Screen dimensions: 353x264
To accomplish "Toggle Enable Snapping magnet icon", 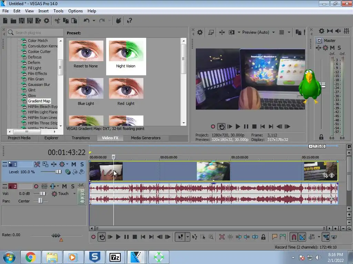I will pos(294,237).
